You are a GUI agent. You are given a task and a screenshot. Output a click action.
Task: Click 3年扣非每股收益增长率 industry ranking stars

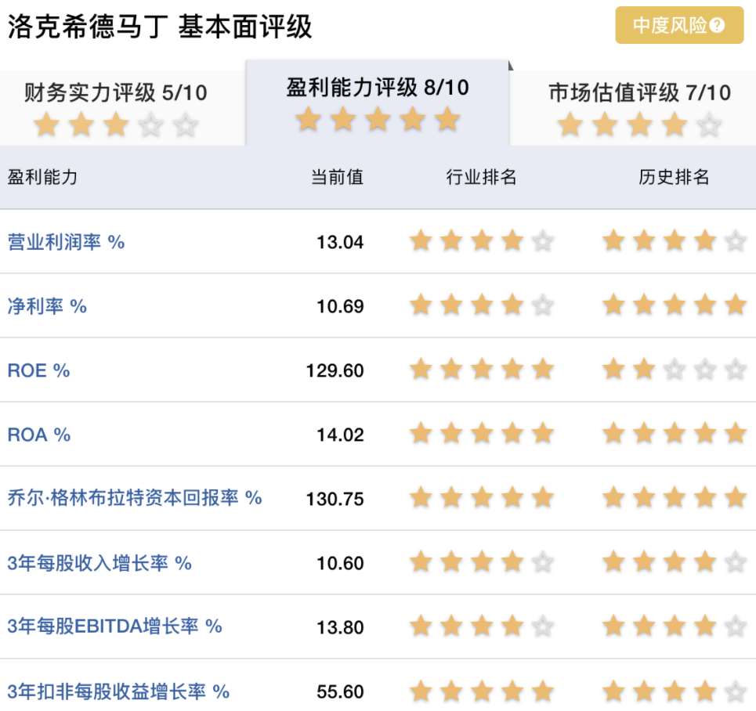482,691
